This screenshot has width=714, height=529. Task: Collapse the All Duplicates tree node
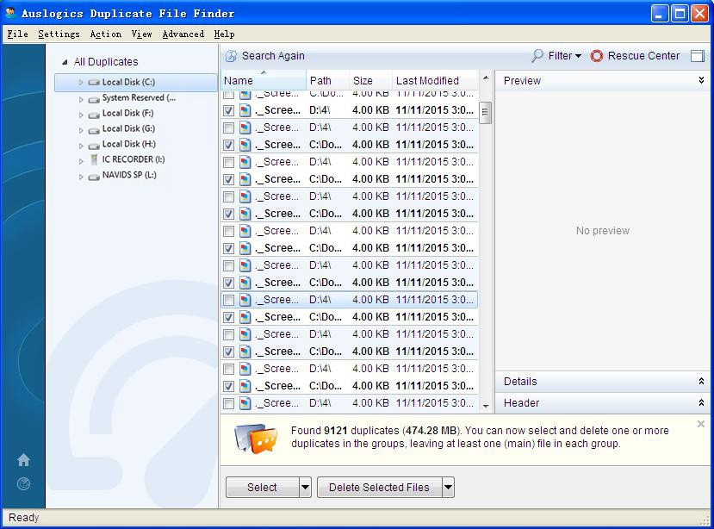coord(65,62)
